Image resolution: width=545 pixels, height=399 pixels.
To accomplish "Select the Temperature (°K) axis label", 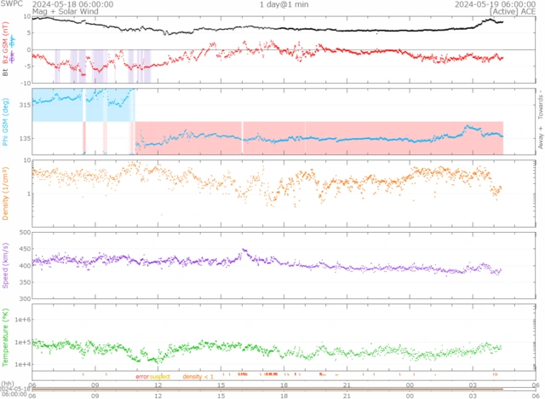I will click(6, 337).
